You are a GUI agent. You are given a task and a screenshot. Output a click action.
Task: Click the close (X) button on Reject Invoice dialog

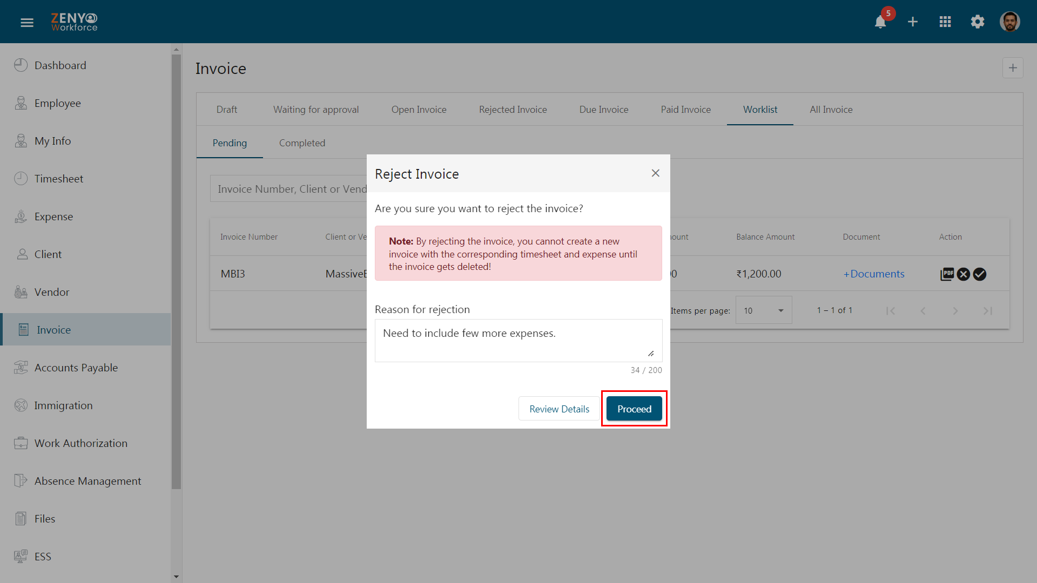tap(655, 173)
